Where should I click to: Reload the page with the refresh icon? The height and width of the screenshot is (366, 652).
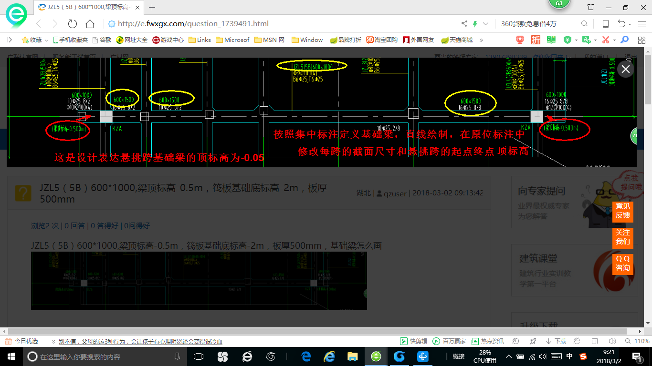(73, 24)
